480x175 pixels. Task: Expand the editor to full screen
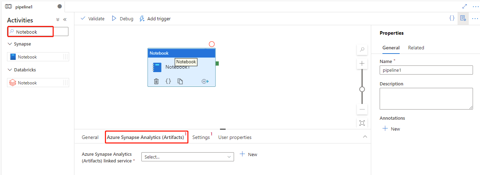tap(465, 6)
